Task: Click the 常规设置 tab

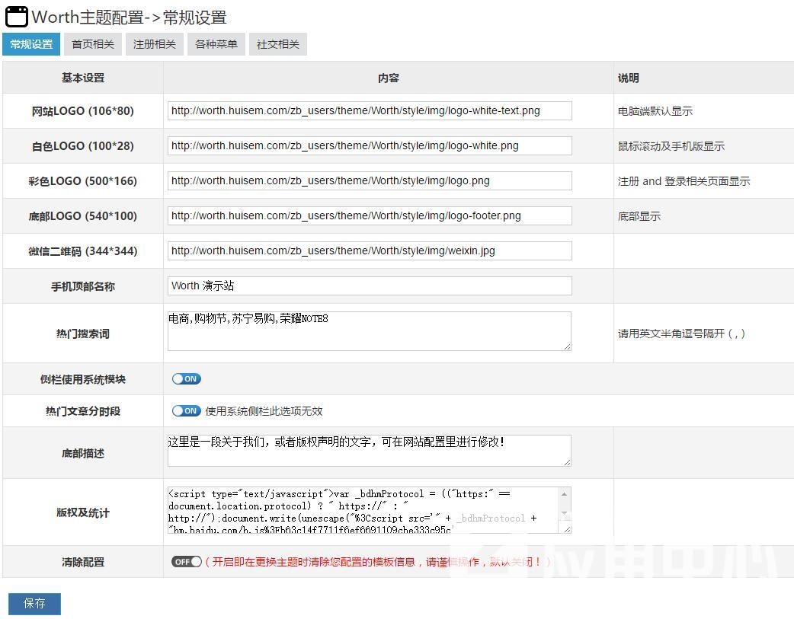Action: tap(31, 44)
